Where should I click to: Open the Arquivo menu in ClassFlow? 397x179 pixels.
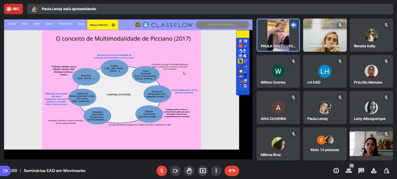[12, 24]
